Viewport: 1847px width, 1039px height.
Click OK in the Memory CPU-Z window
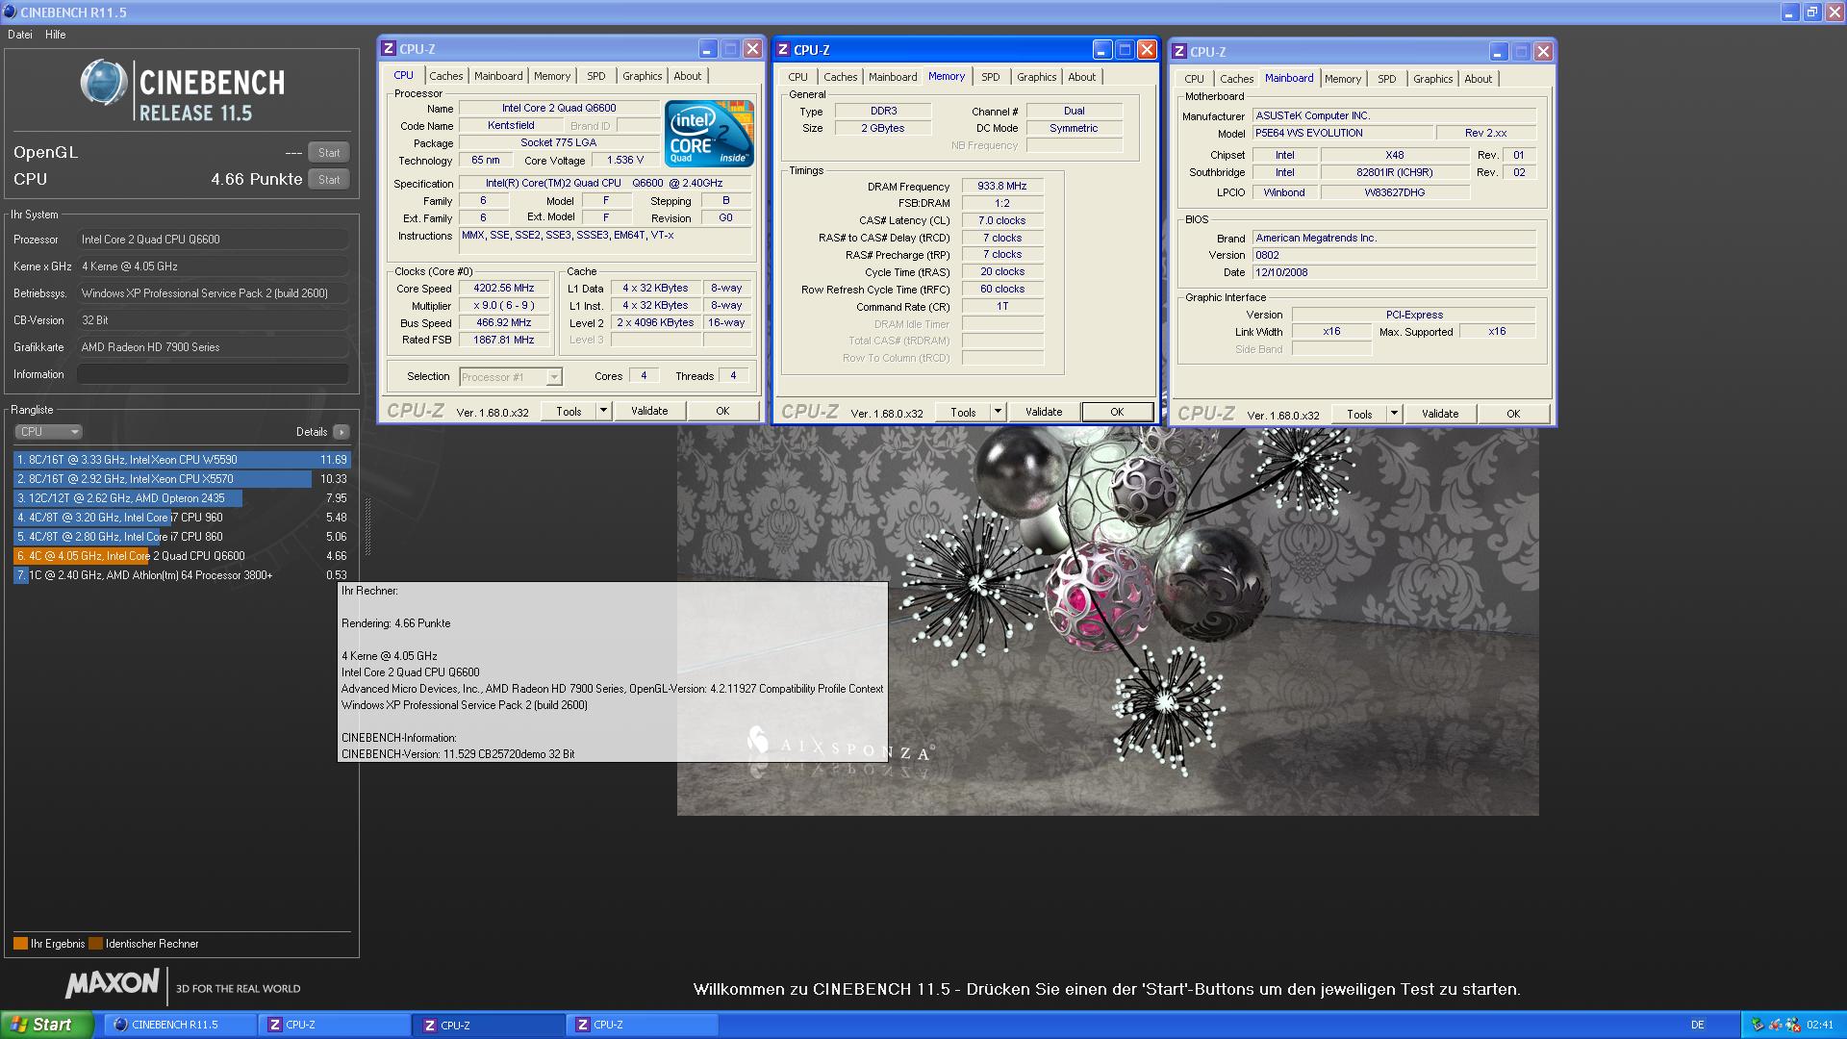click(x=1117, y=412)
